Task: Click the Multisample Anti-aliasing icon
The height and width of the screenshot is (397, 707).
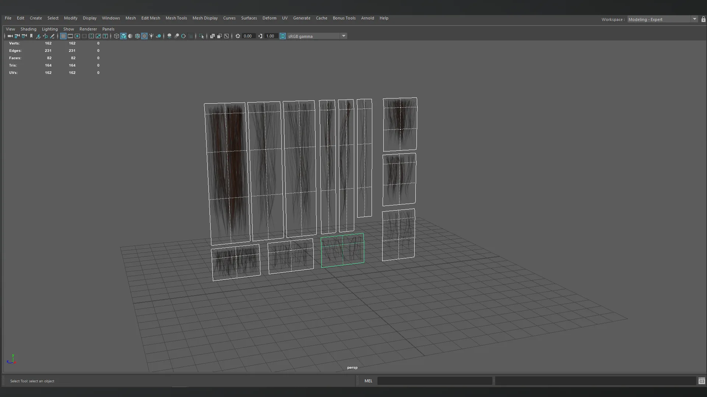Action: pyautogui.click(x=183, y=36)
